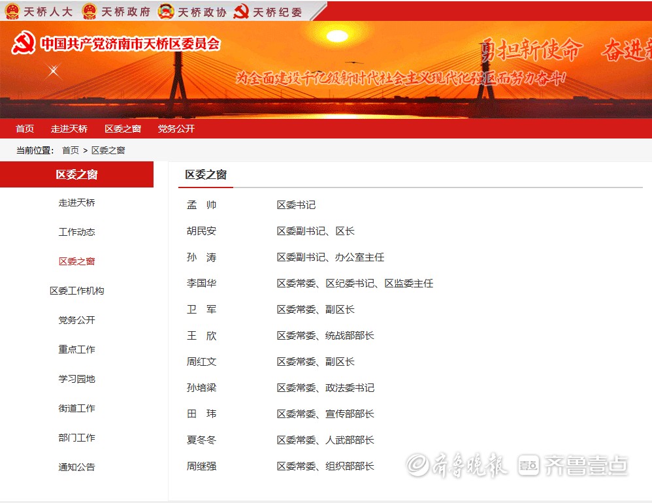The height and width of the screenshot is (503, 652).
Task: Open 党务公开 in the red navigation bar
Action: point(176,129)
